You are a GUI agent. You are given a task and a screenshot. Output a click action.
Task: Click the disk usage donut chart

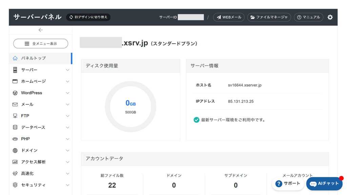[130, 106]
